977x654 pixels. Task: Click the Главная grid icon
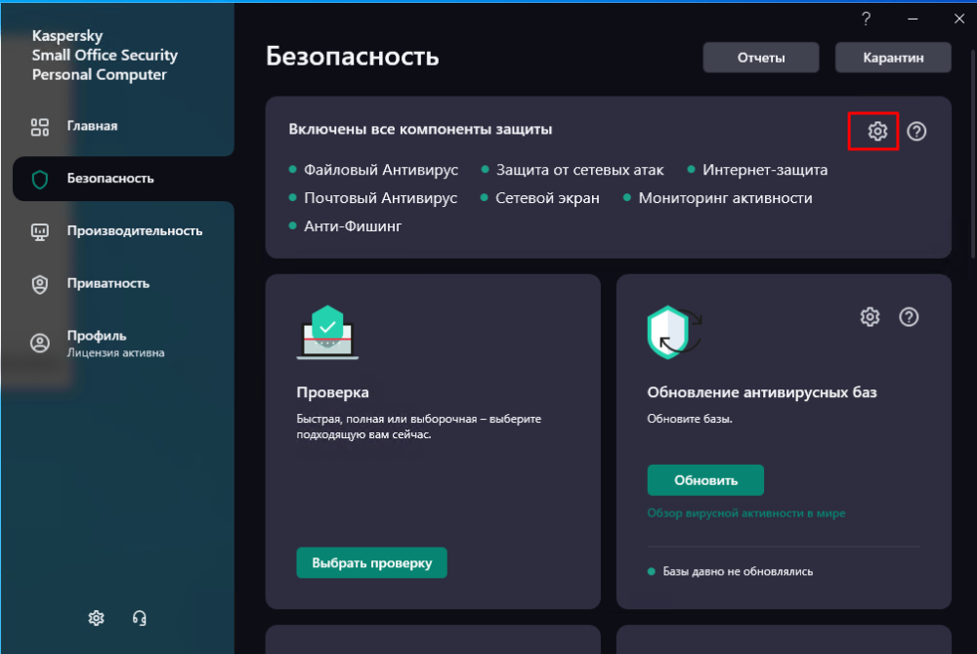point(40,127)
